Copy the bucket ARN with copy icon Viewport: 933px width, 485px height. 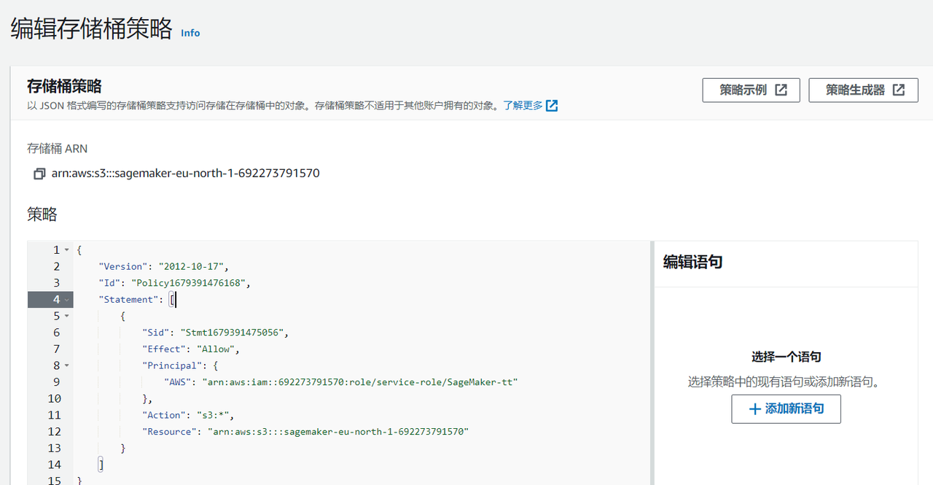pos(39,174)
